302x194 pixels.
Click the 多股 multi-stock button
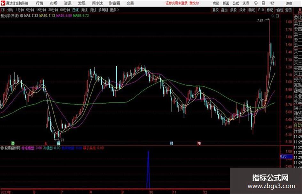[x=233, y=10]
